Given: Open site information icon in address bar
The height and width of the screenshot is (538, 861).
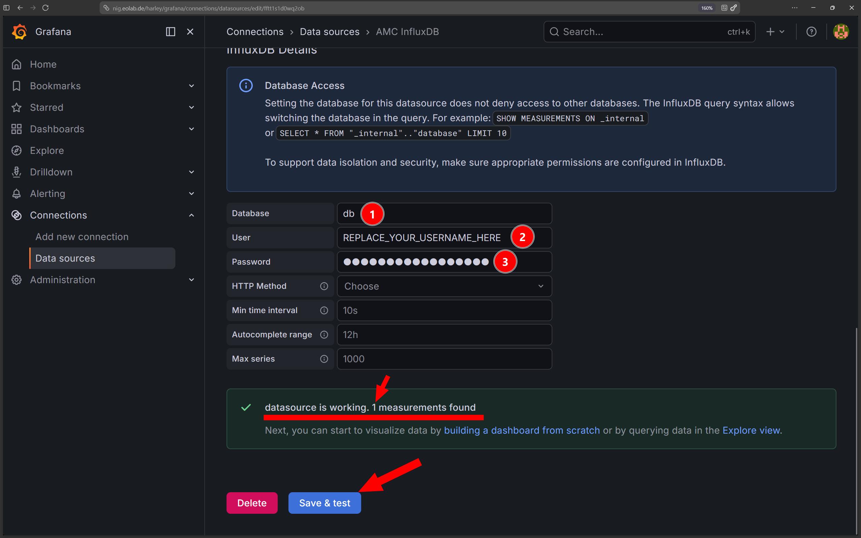Looking at the screenshot, I should pyautogui.click(x=106, y=8).
